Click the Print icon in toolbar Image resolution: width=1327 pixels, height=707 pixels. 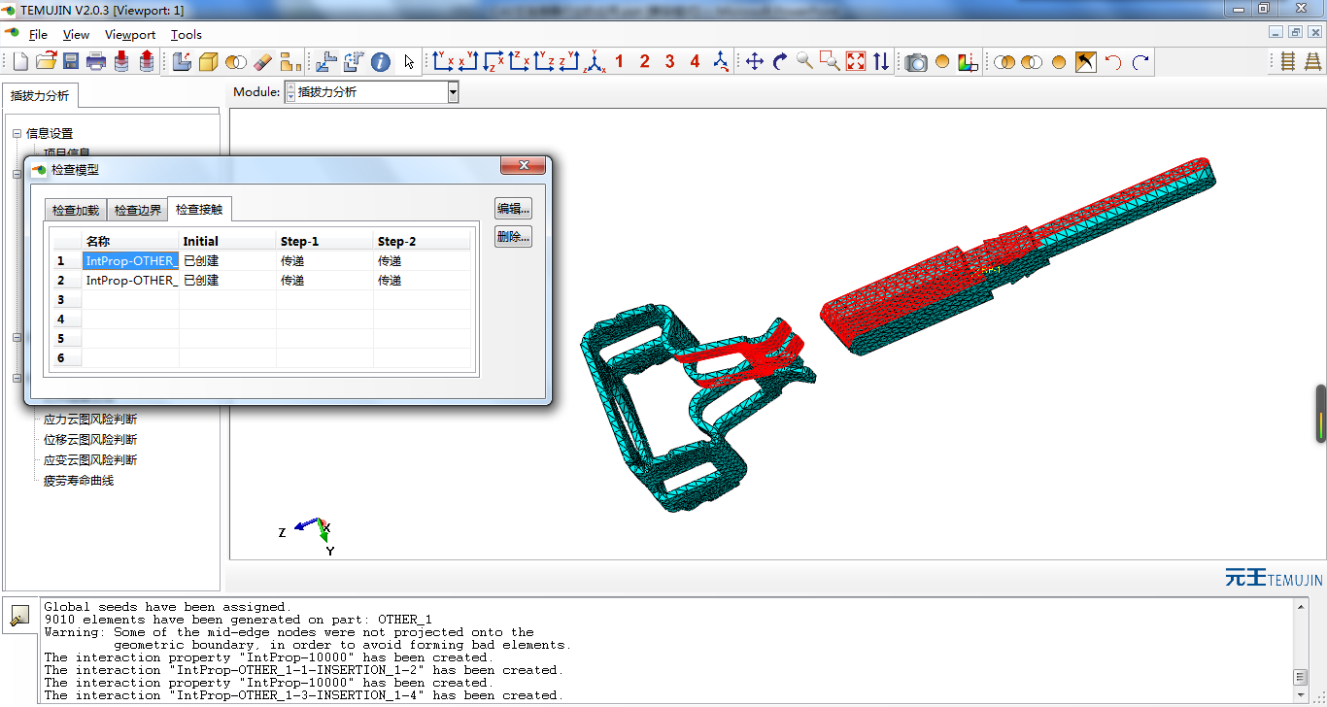(x=96, y=62)
